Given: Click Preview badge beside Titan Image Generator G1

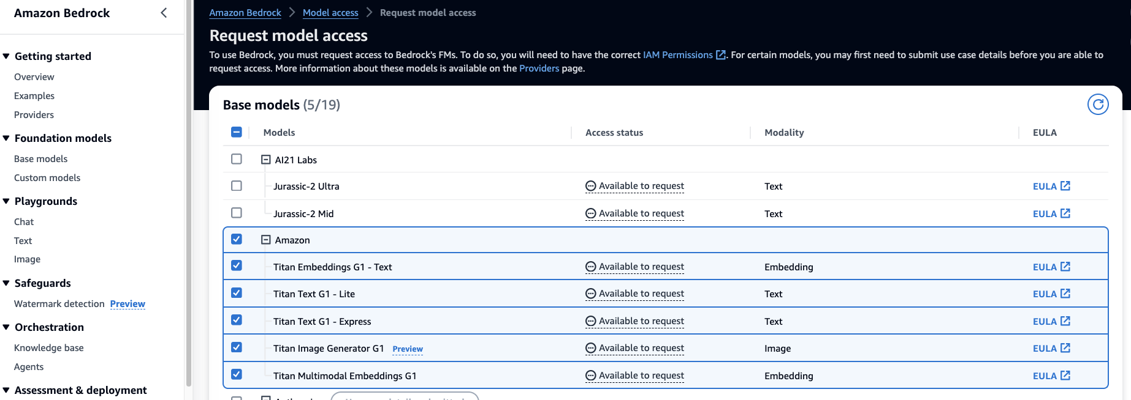Looking at the screenshot, I should [x=408, y=349].
